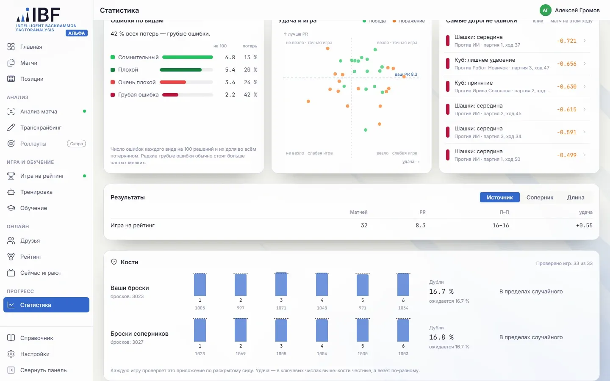This screenshot has width=610, height=381.
Task: Switch results grouping to Длина
Action: tap(576, 197)
